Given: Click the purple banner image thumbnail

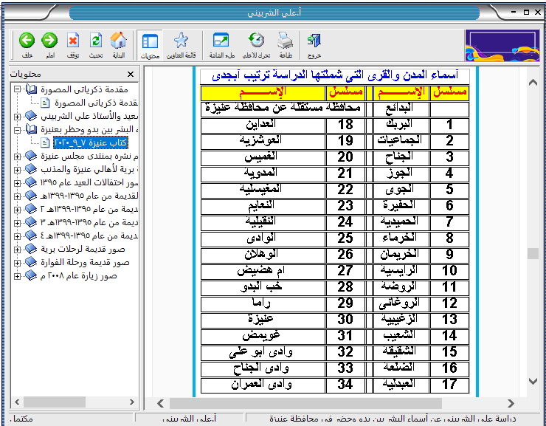Looking at the screenshot, I should [x=502, y=45].
